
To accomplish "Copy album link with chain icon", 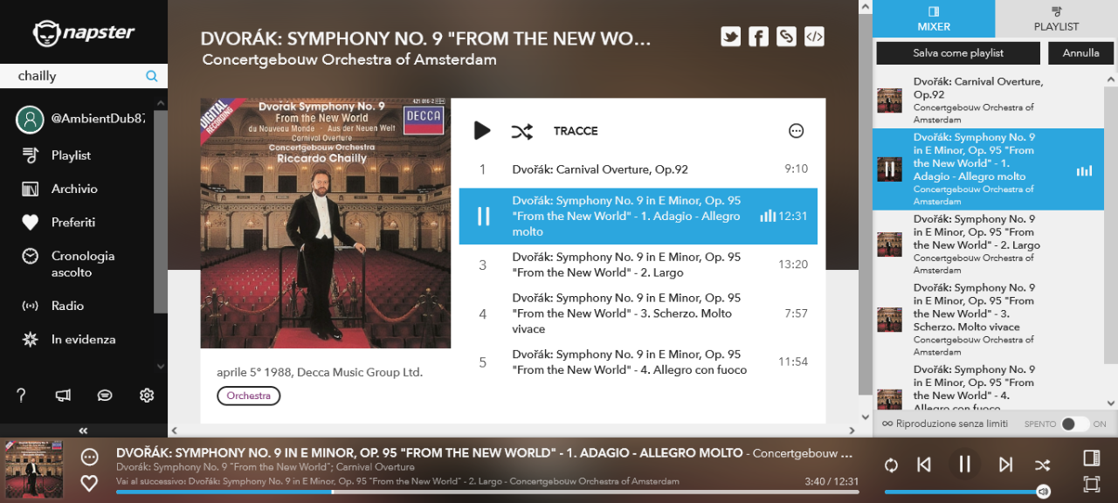I will 786,37.
